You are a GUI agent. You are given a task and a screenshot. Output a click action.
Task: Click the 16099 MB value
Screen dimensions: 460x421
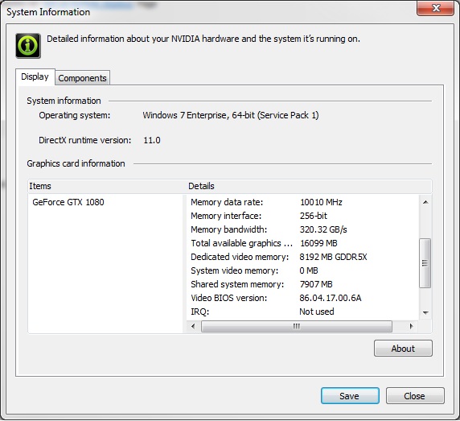tap(319, 243)
